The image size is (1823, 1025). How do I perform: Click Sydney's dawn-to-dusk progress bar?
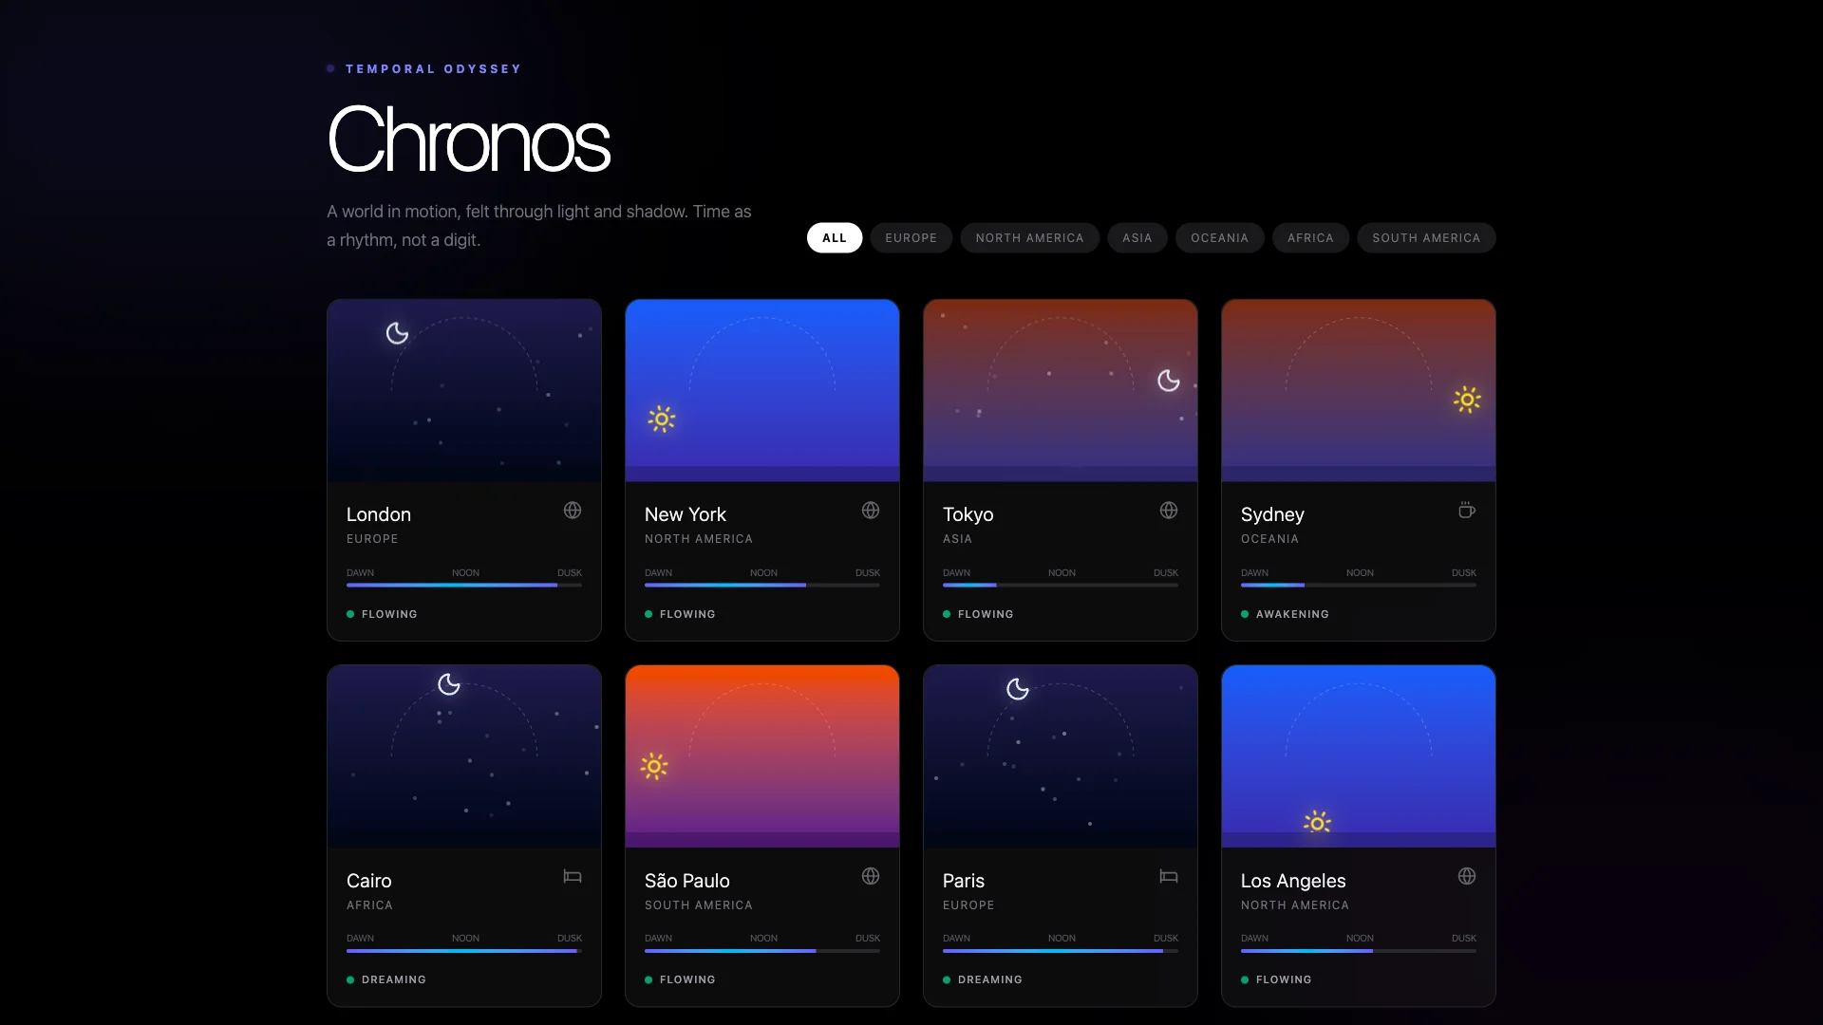[x=1359, y=586]
